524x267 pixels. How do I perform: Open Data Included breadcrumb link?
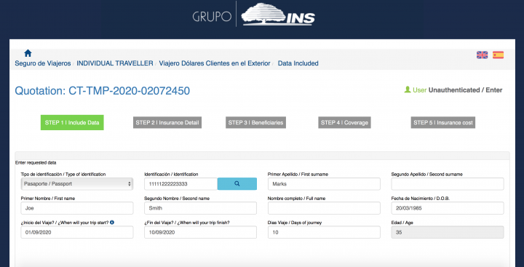coord(298,63)
